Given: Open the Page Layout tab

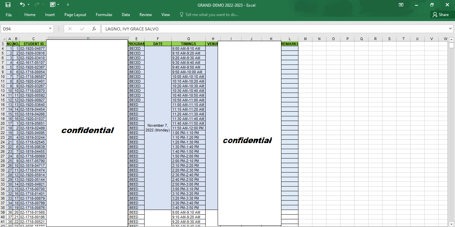Looking at the screenshot, I should (x=75, y=15).
